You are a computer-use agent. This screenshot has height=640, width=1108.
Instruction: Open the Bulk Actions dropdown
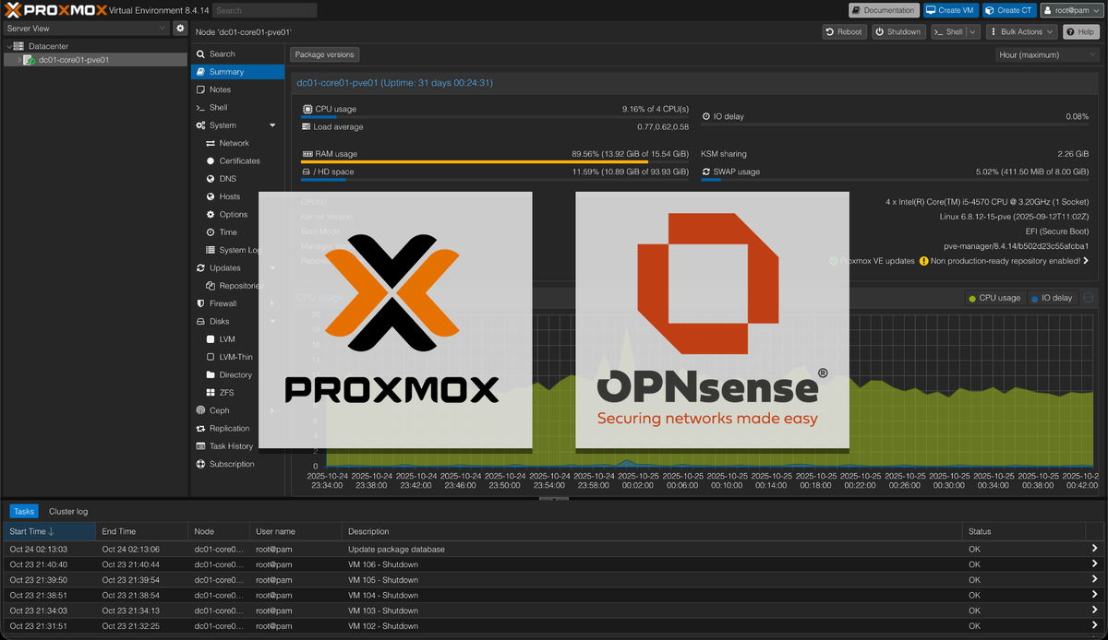(x=1020, y=30)
